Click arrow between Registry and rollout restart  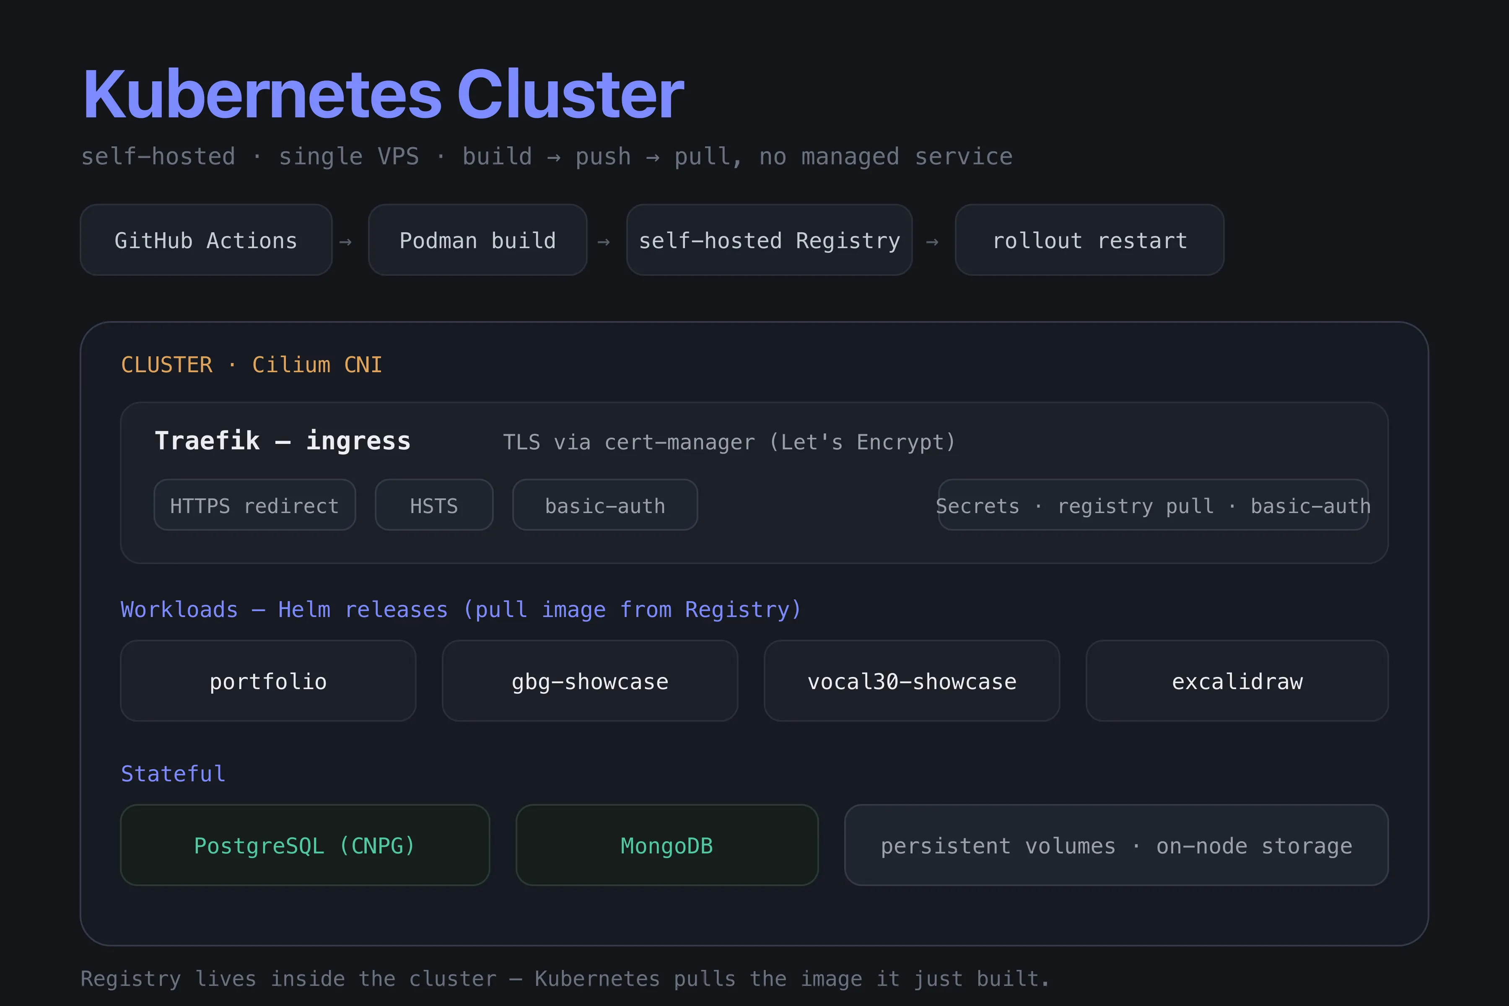(x=932, y=242)
